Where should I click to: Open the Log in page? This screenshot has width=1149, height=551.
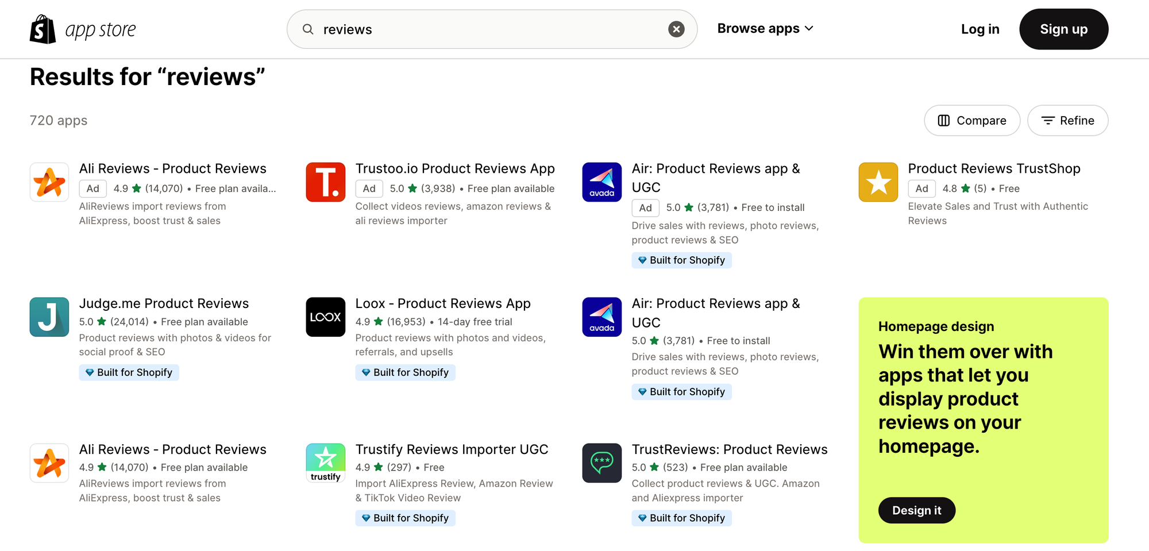(x=980, y=29)
